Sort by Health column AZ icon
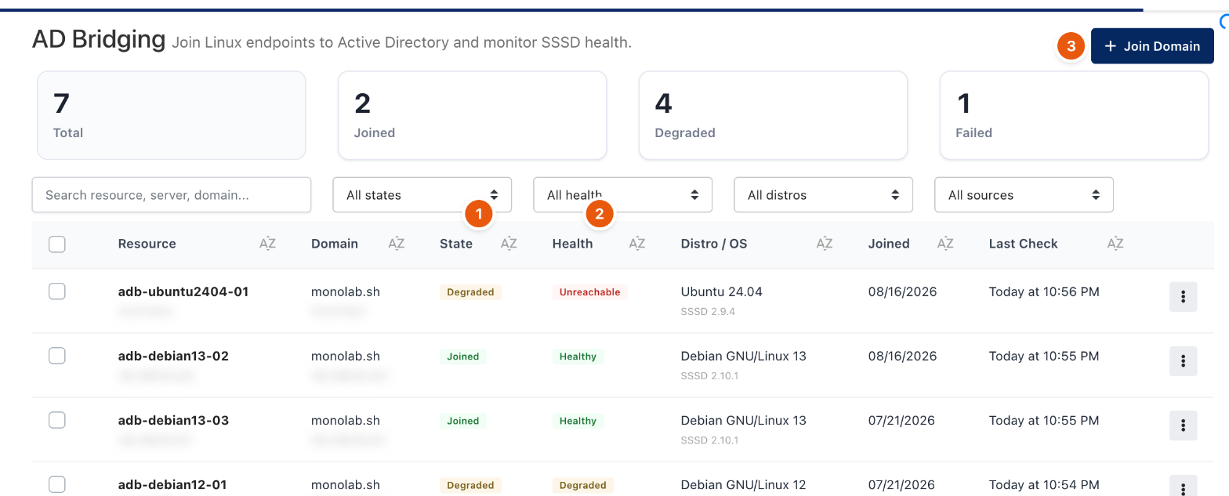This screenshot has height=496, width=1229. pyautogui.click(x=637, y=244)
